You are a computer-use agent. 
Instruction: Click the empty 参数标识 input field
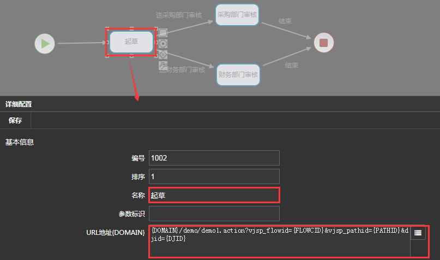point(214,214)
